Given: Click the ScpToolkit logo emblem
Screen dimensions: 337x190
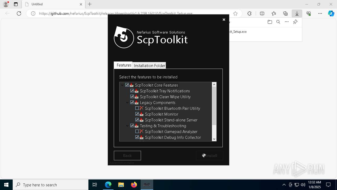Looking at the screenshot, I should click(x=124, y=37).
